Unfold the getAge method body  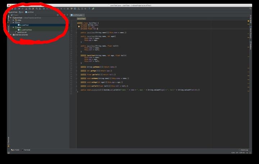77,71
